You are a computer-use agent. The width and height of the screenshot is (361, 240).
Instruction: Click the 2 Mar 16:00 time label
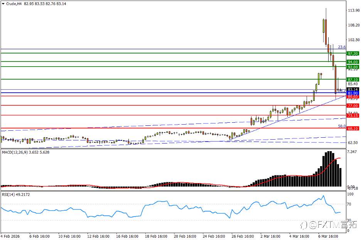click(270, 236)
